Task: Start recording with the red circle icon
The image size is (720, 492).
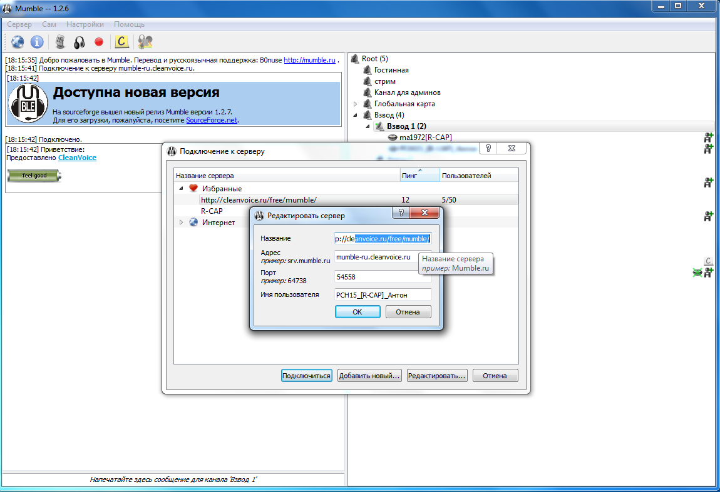Action: pyautogui.click(x=99, y=42)
